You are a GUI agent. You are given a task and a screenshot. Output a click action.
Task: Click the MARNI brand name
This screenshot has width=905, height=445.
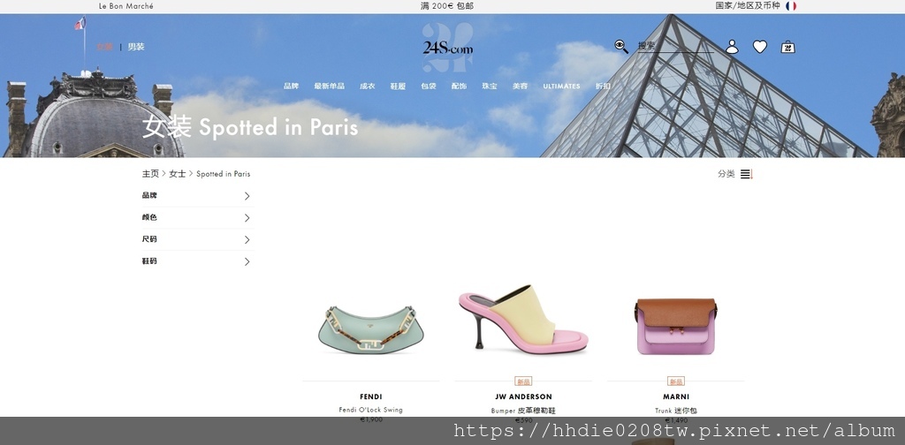tap(676, 396)
